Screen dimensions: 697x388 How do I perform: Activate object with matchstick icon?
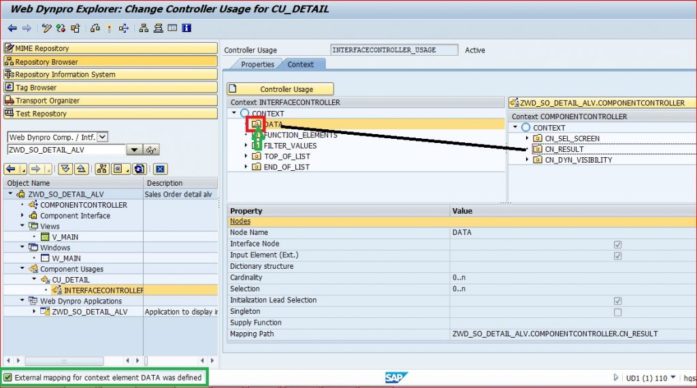click(109, 29)
